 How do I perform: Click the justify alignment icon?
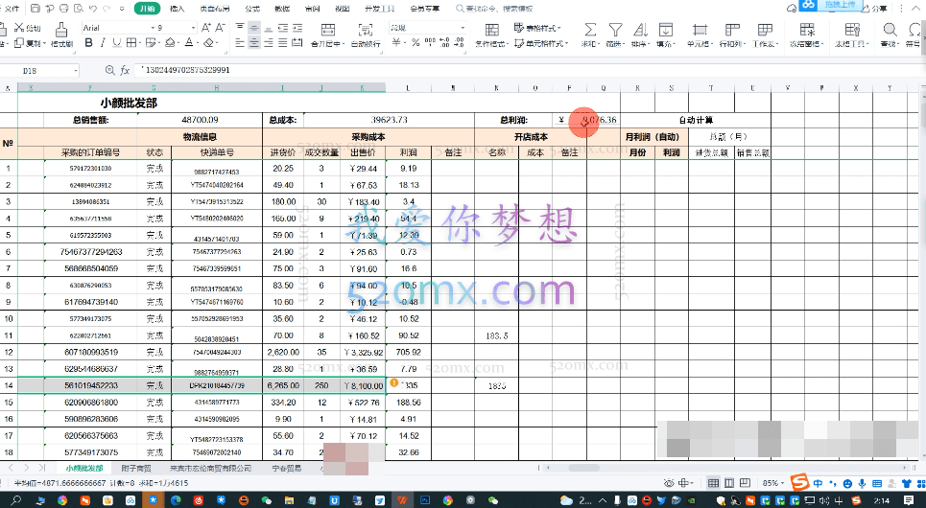pos(283,42)
